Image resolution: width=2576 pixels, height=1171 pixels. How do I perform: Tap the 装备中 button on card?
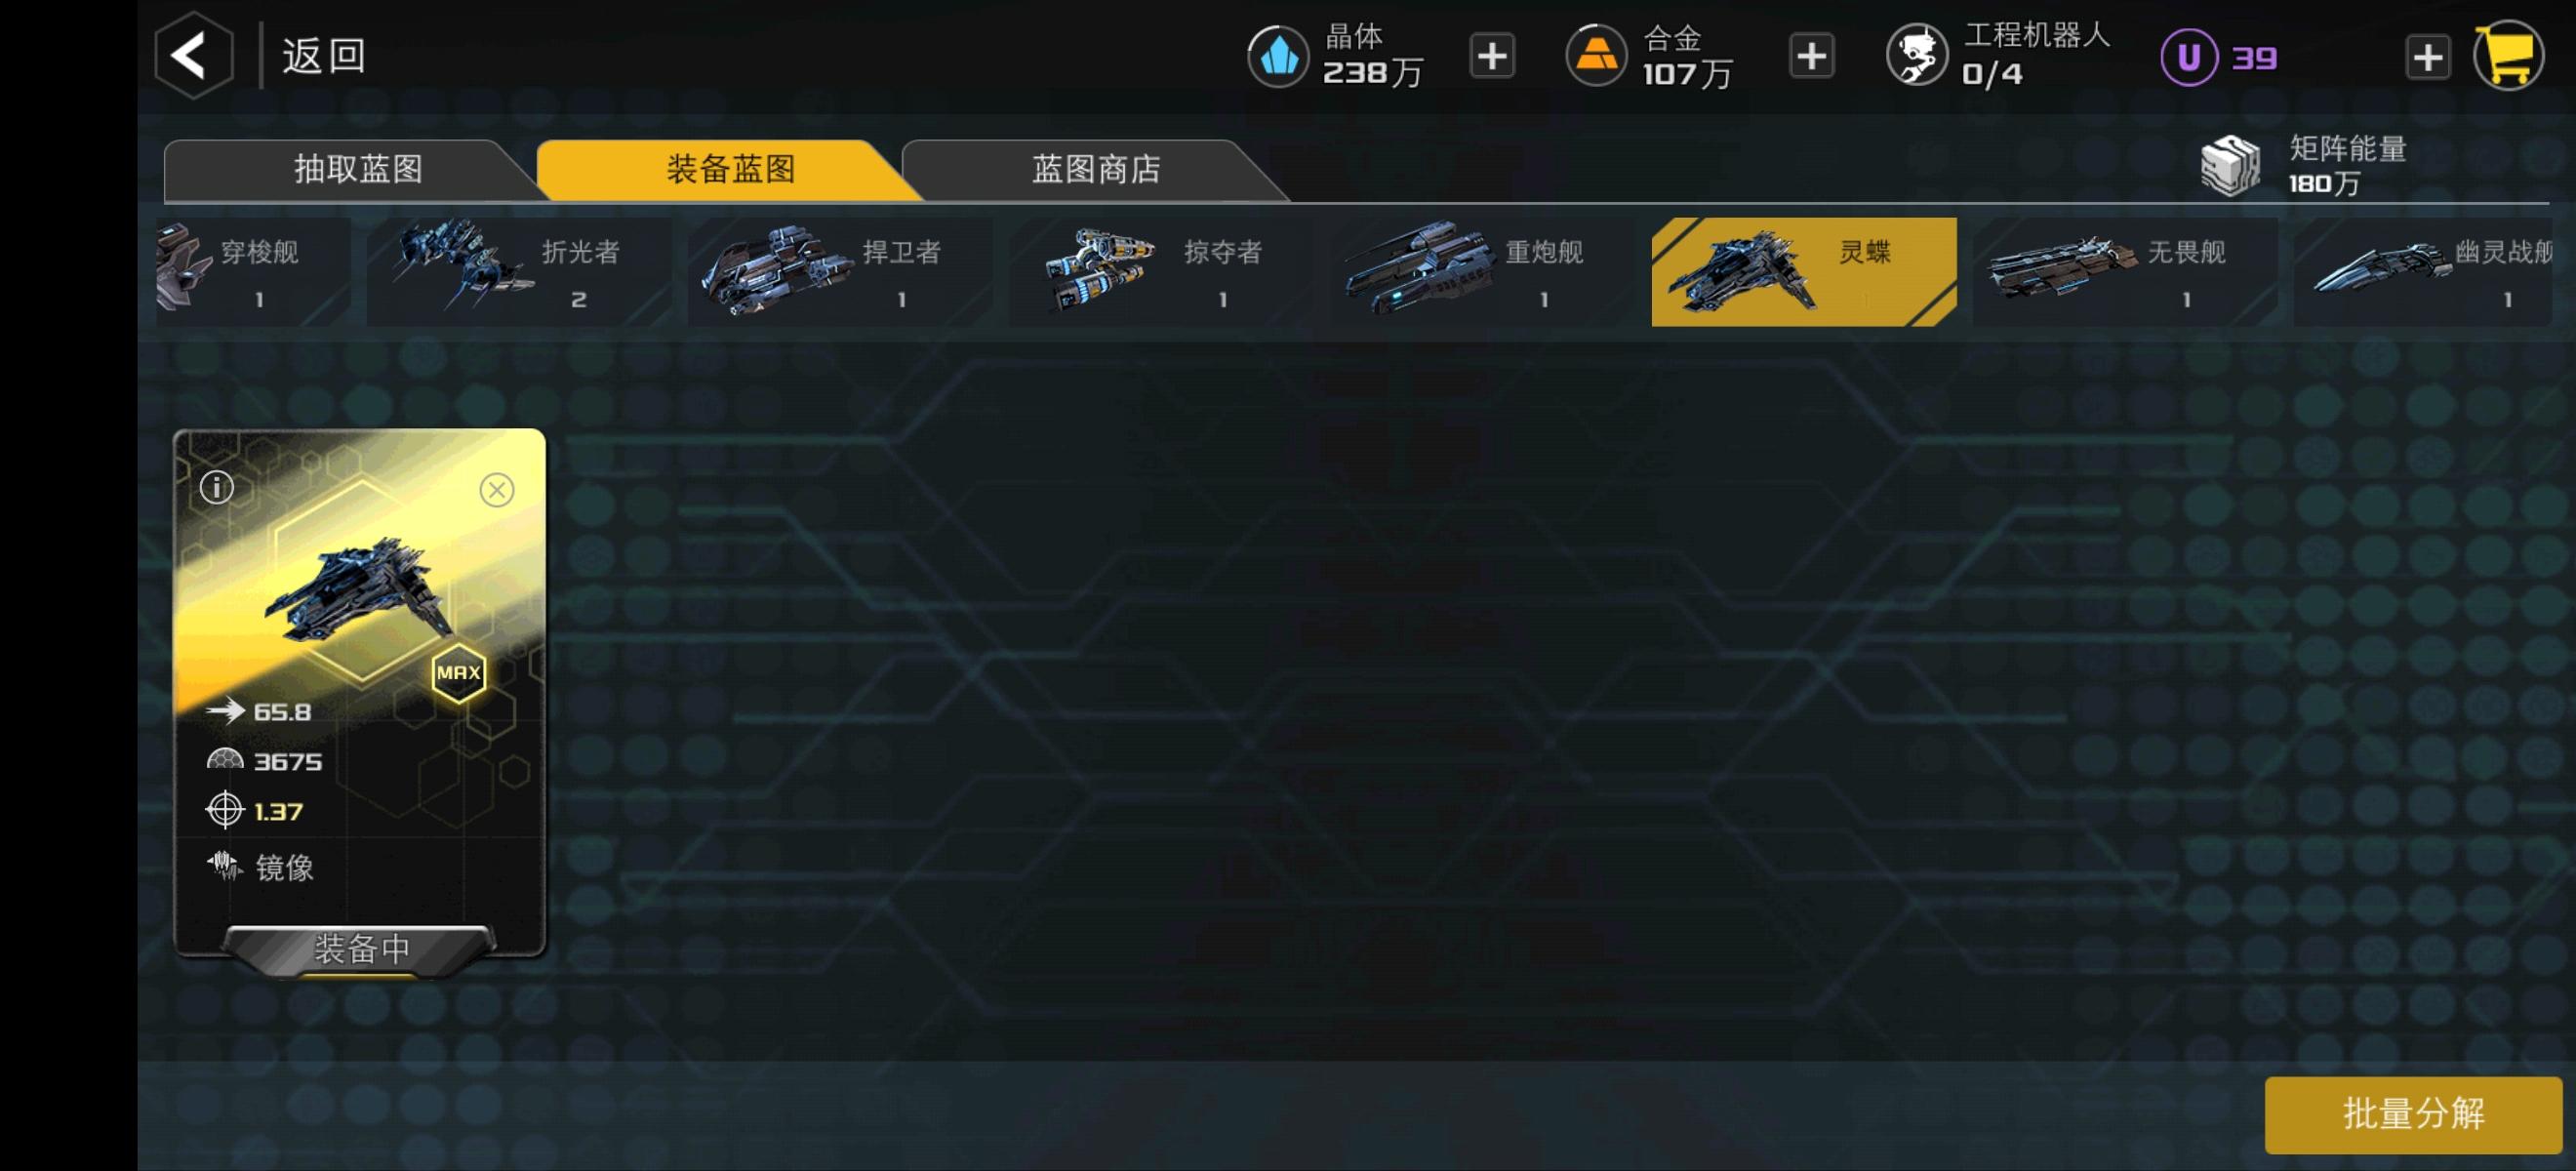pos(360,948)
